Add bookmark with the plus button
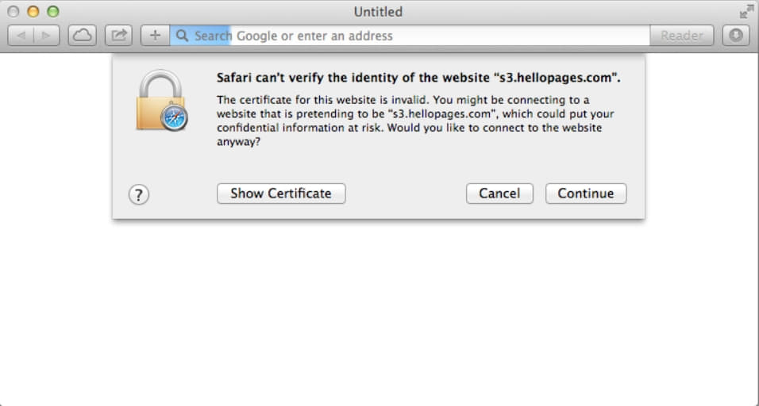Screen dimensions: 759x406 155,36
